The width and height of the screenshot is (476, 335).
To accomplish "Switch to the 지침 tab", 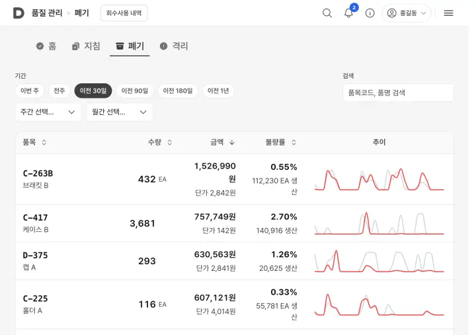I will 86,46.
